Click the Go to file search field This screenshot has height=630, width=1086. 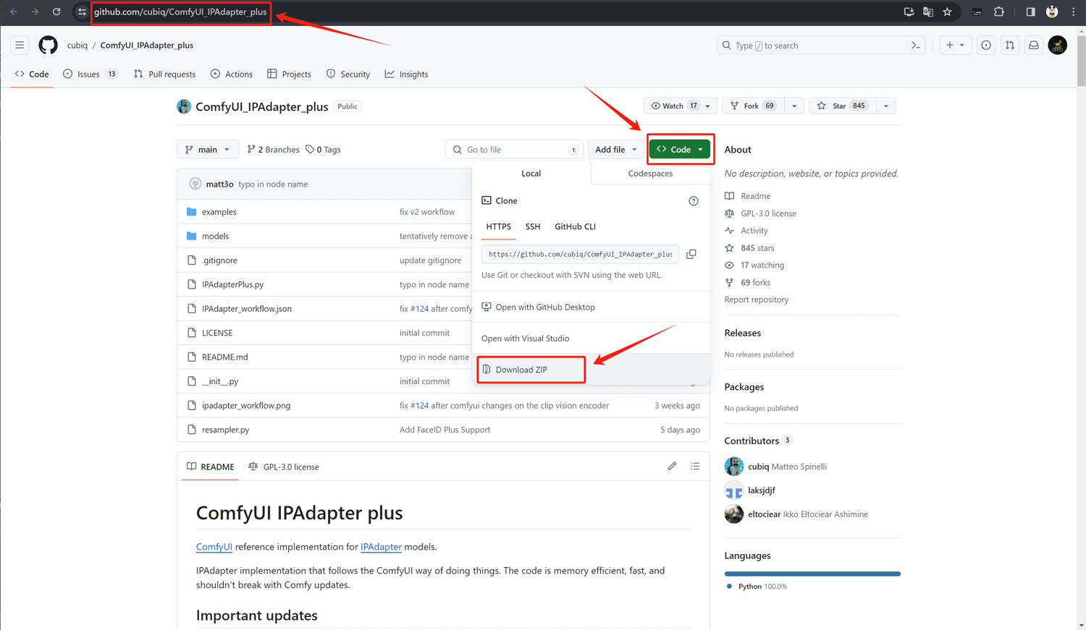[x=513, y=150]
